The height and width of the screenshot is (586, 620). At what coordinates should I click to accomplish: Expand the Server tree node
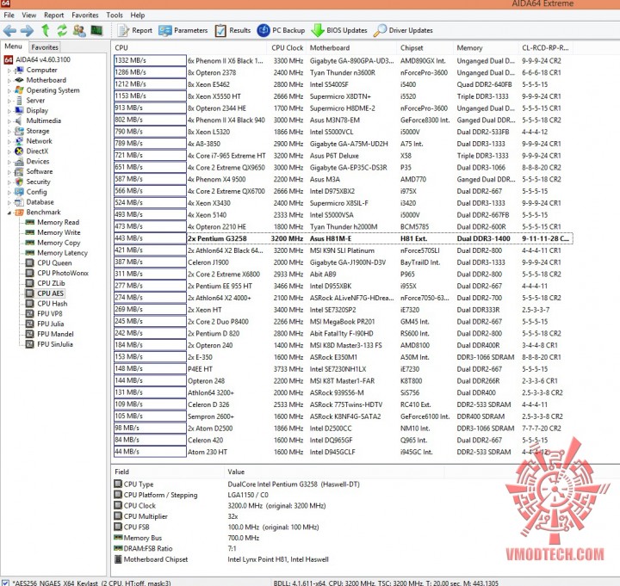(9, 102)
